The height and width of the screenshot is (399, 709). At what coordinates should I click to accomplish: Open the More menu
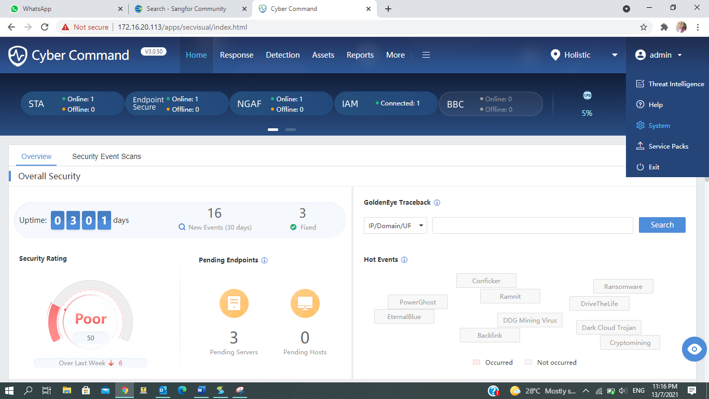pyautogui.click(x=396, y=55)
